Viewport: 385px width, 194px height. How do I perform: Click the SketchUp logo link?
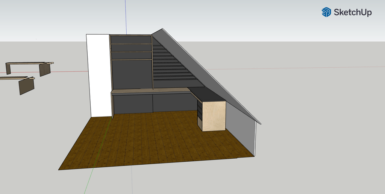pyautogui.click(x=346, y=12)
